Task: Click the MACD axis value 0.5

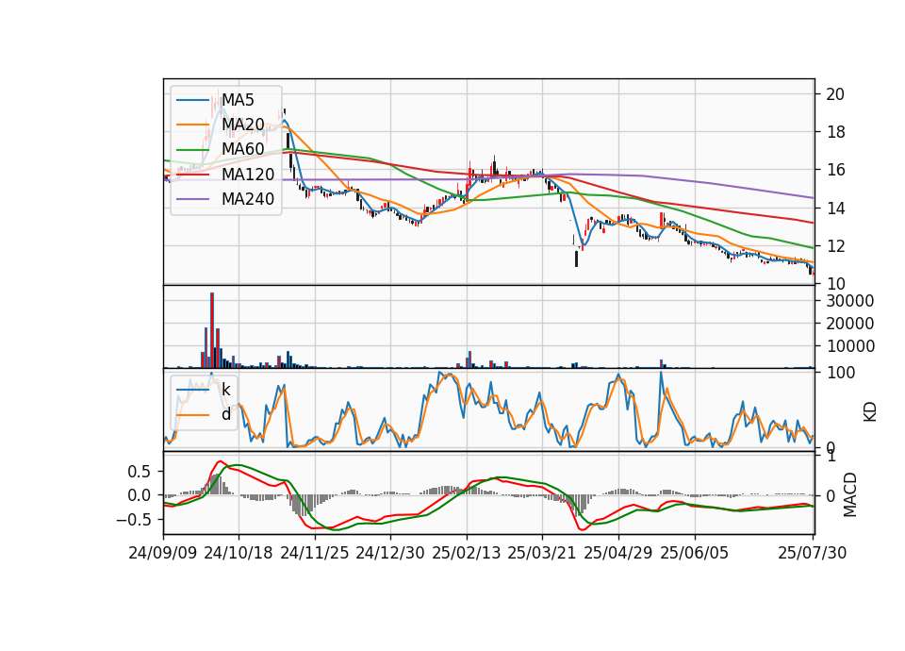Action: click(139, 472)
